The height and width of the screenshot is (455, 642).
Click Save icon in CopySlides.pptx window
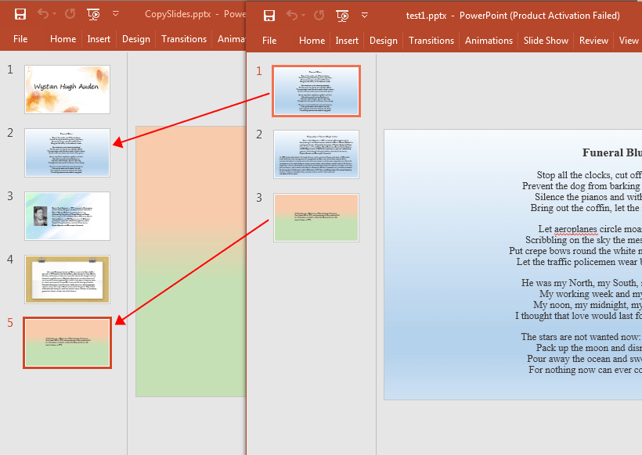[x=20, y=14]
